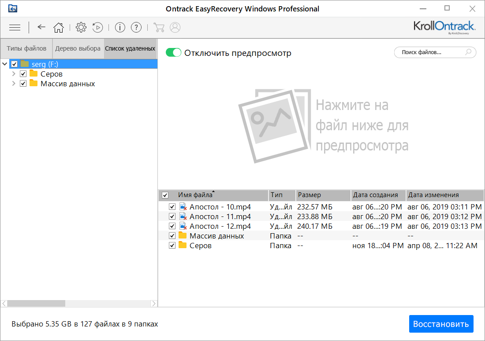This screenshot has width=485, height=341.
Task: Uncheck the Апостол - 11.mp4 checkbox
Action: [x=172, y=216]
